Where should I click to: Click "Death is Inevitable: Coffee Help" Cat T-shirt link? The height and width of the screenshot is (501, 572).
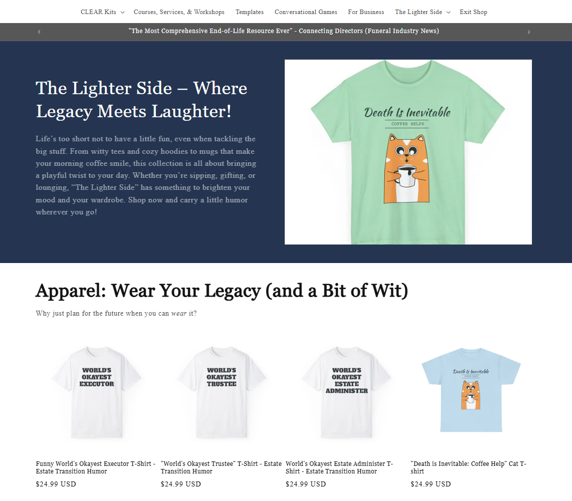[468, 467]
